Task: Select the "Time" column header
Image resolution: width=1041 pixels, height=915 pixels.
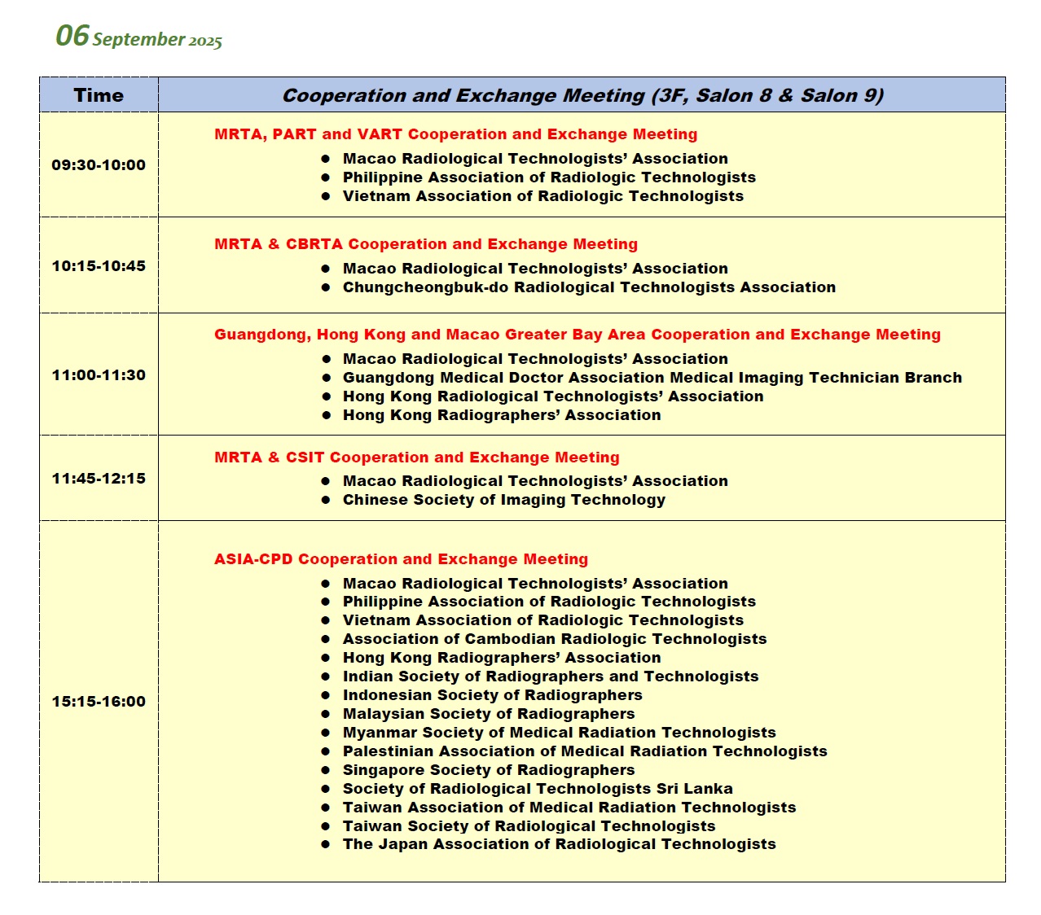Action: (x=99, y=95)
